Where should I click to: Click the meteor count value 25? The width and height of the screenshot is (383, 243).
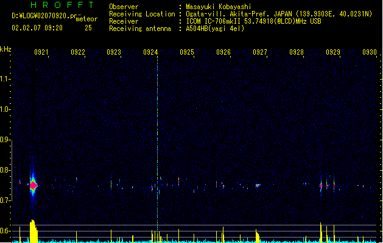pos(88,28)
